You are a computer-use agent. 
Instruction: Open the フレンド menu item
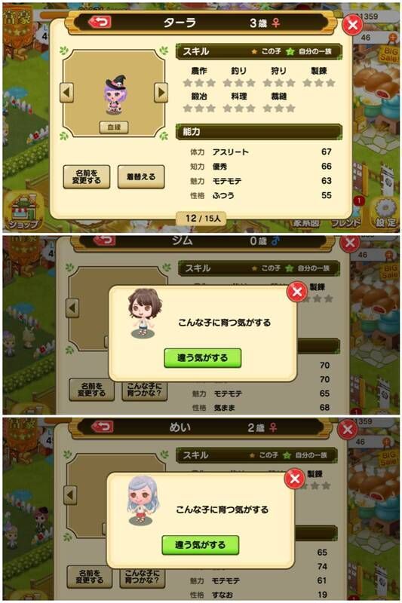click(346, 222)
